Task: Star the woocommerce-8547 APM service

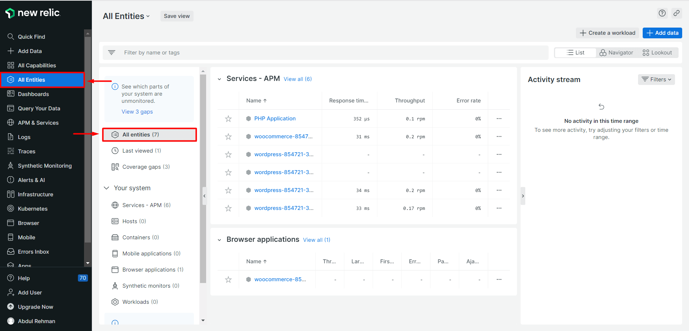Action: pos(228,136)
